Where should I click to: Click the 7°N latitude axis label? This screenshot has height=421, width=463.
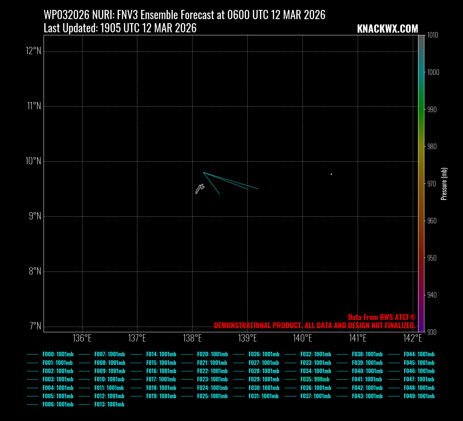[35, 326]
